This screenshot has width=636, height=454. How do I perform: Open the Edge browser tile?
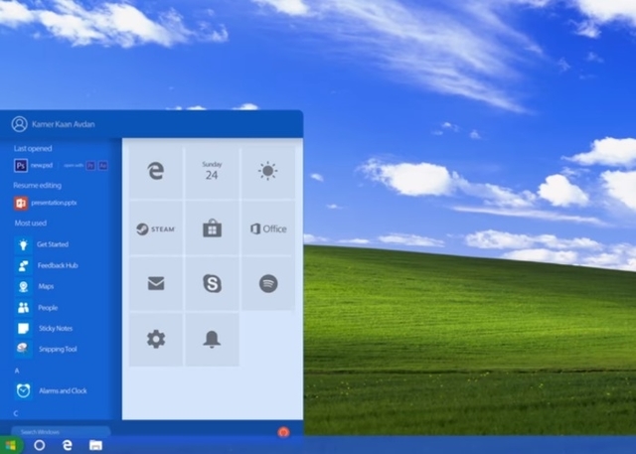tap(156, 172)
